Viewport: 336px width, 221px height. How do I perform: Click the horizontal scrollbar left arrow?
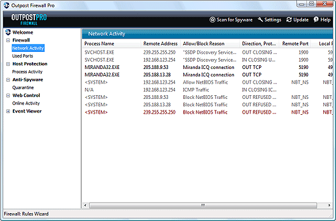click(x=86, y=205)
